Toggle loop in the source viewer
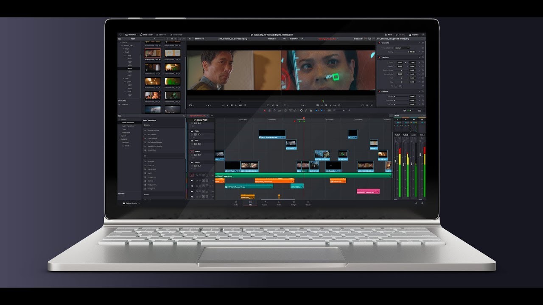 [x=245, y=105]
